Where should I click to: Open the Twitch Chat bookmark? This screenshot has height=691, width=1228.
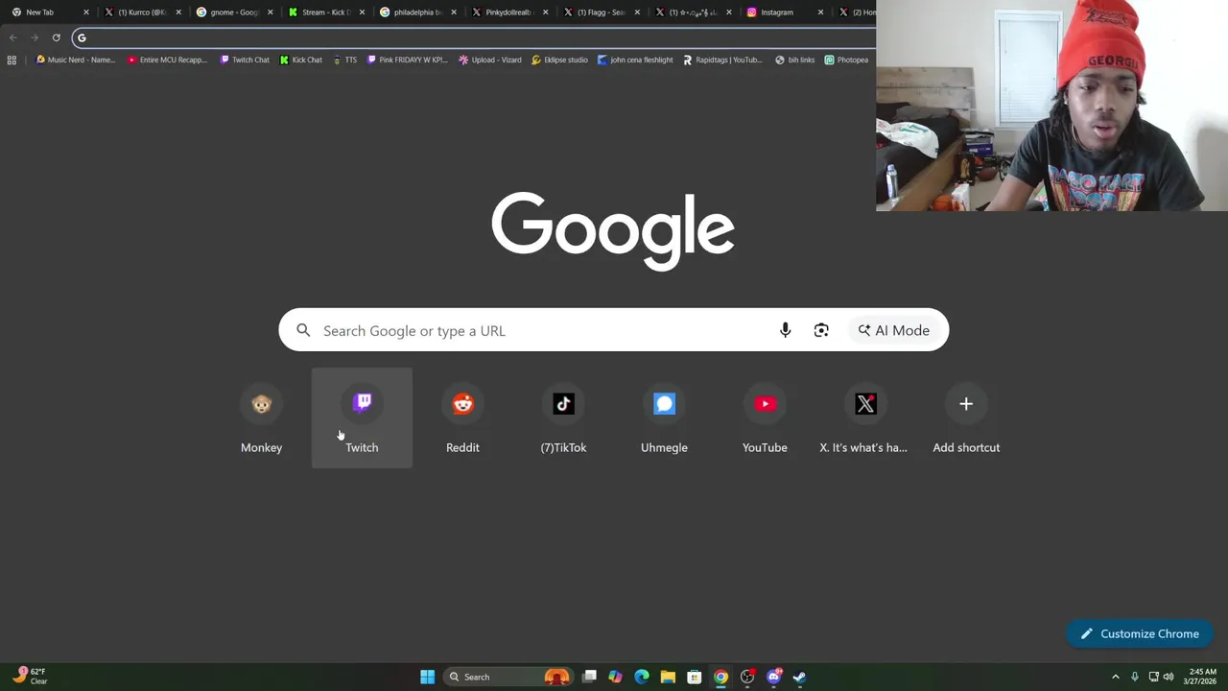pos(245,60)
